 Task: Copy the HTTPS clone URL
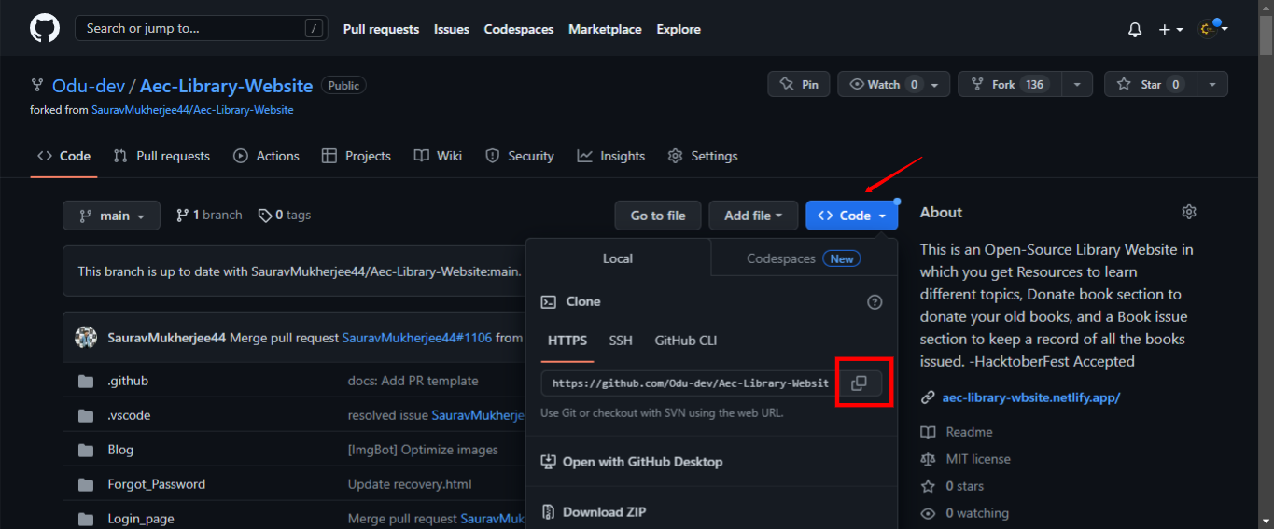point(860,383)
